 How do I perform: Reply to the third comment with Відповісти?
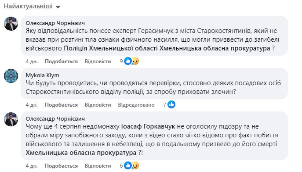point(98,166)
